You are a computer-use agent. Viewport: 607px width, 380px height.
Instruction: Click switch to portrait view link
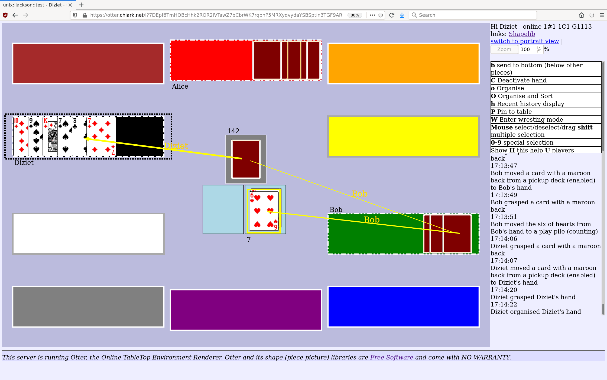[x=524, y=41]
